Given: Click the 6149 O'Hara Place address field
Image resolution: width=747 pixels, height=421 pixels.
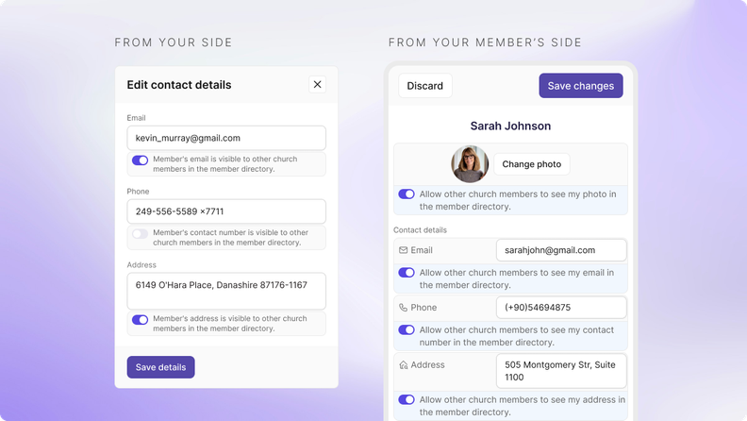Looking at the screenshot, I should (x=226, y=291).
